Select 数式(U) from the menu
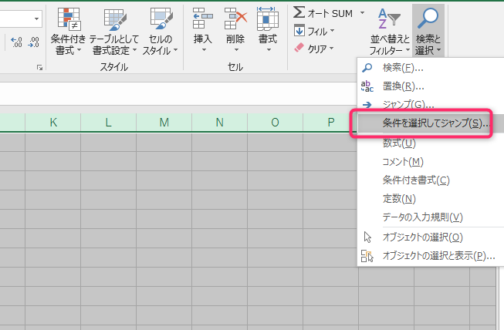Image resolution: width=504 pixels, height=330 pixels. point(399,143)
